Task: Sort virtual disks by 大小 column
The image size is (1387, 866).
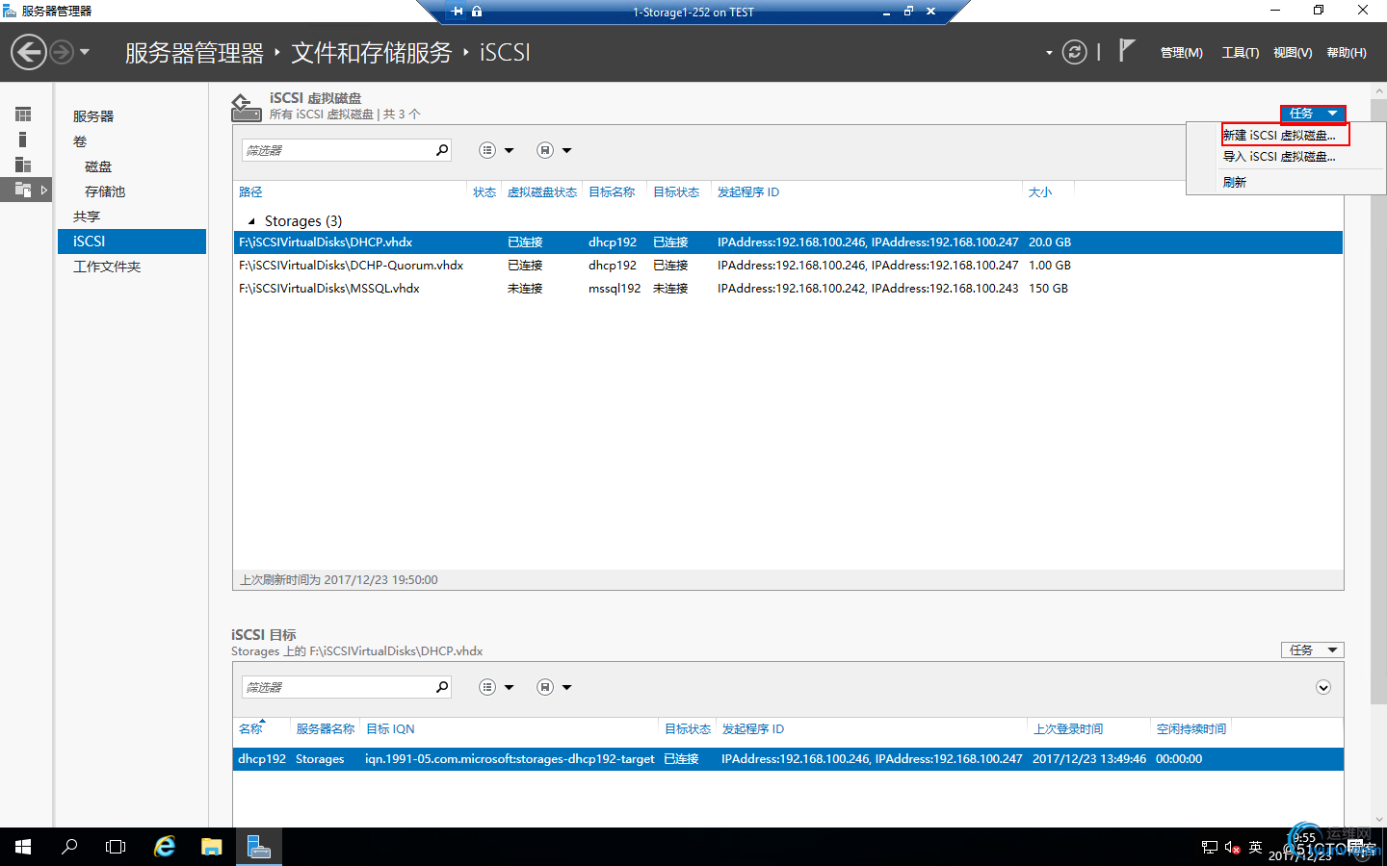Action: 1040,192
